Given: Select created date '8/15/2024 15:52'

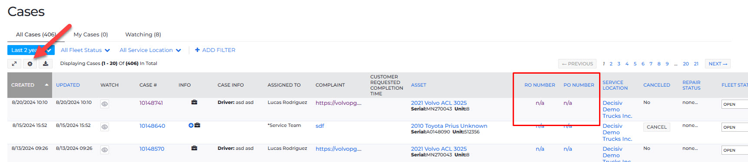Looking at the screenshot, I should point(30,126).
